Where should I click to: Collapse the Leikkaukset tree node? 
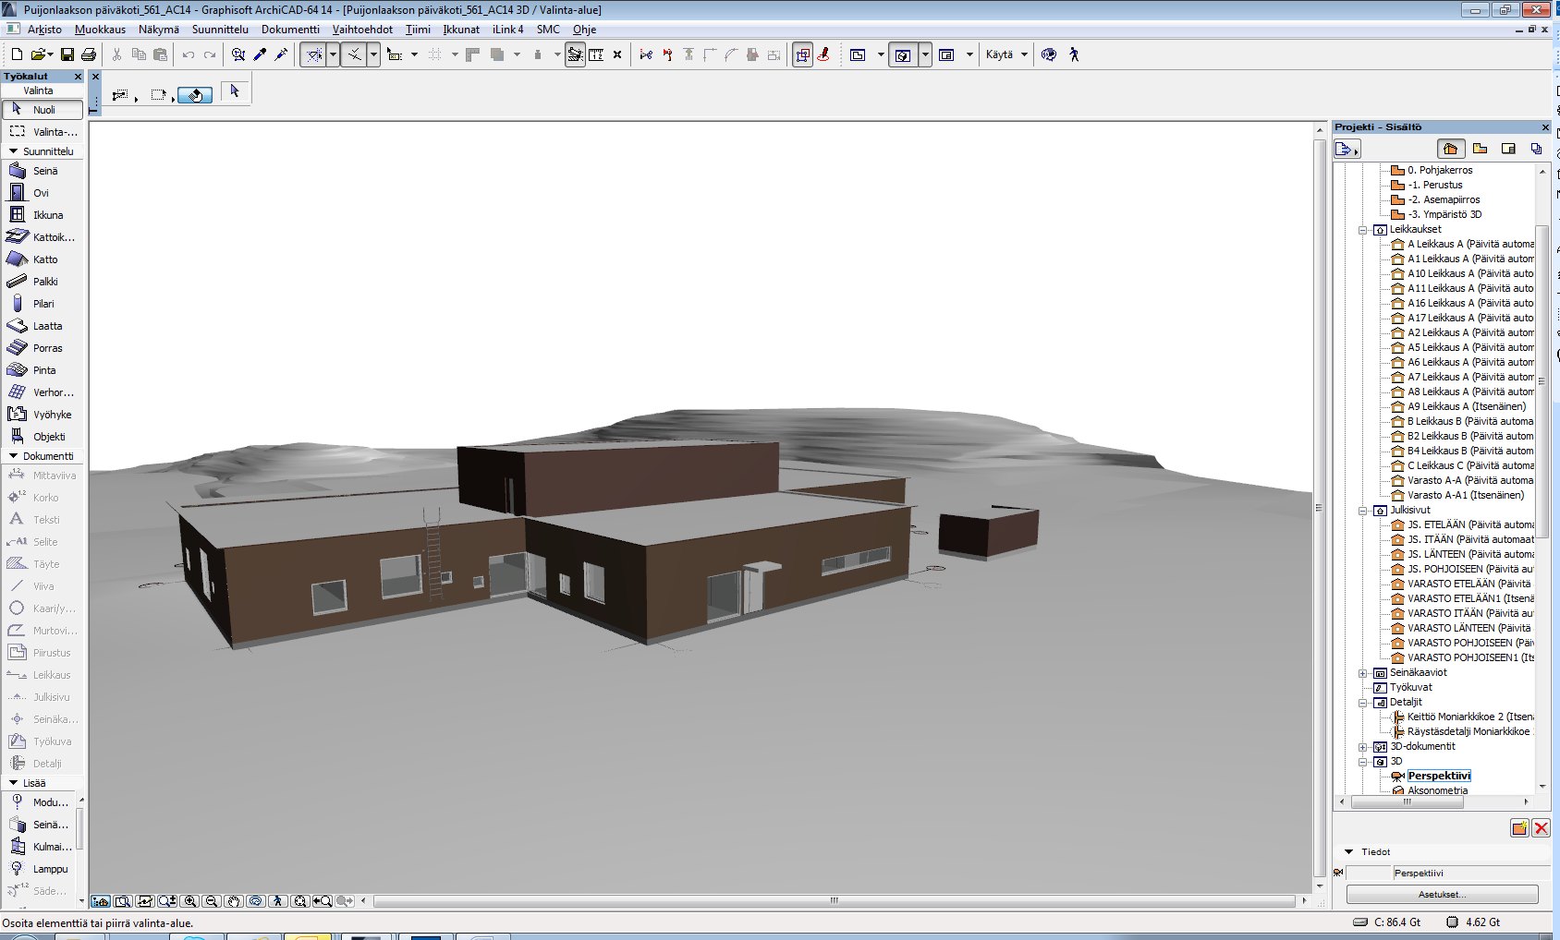(1362, 230)
